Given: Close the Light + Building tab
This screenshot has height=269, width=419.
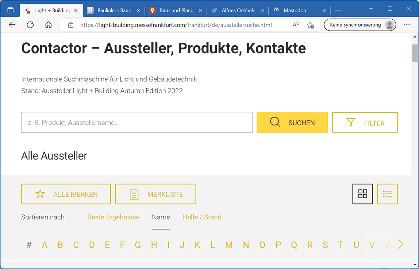Looking at the screenshot, I should pos(76,11).
